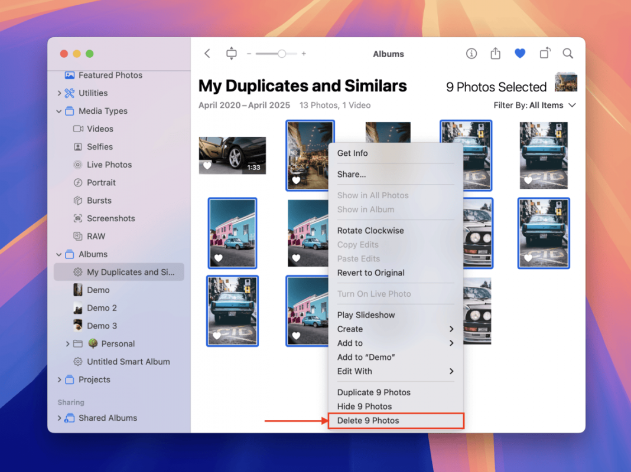Image resolution: width=631 pixels, height=472 pixels.
Task: Open the Share icon in the toolbar
Action: (x=495, y=53)
